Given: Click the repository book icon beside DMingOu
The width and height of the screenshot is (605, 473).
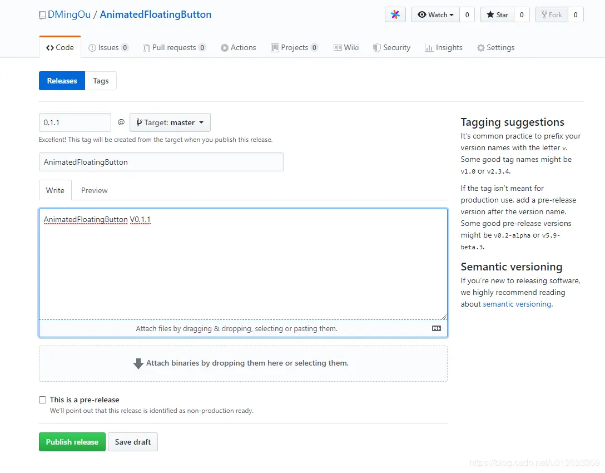Looking at the screenshot, I should point(42,15).
